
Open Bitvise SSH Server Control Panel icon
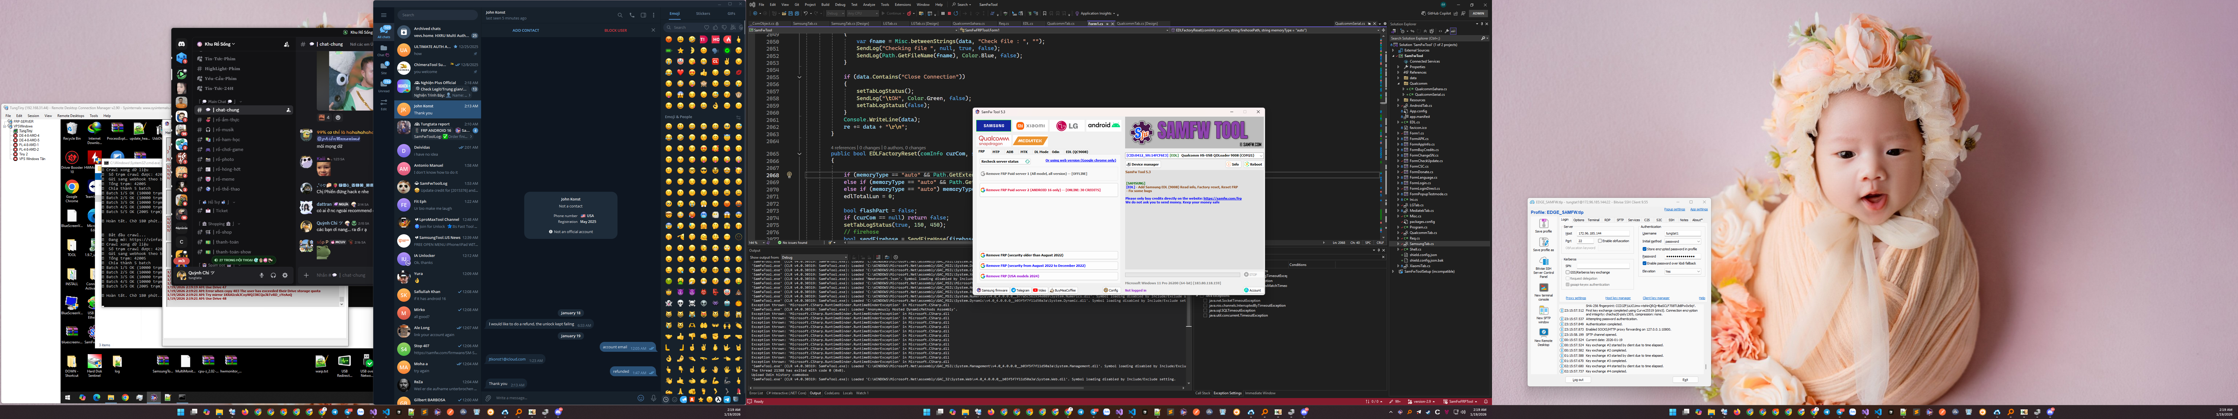[x=1544, y=261]
